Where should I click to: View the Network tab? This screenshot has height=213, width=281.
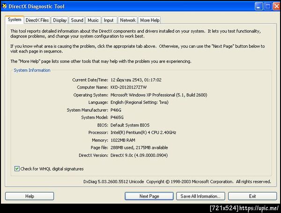pyautogui.click(x=128, y=20)
